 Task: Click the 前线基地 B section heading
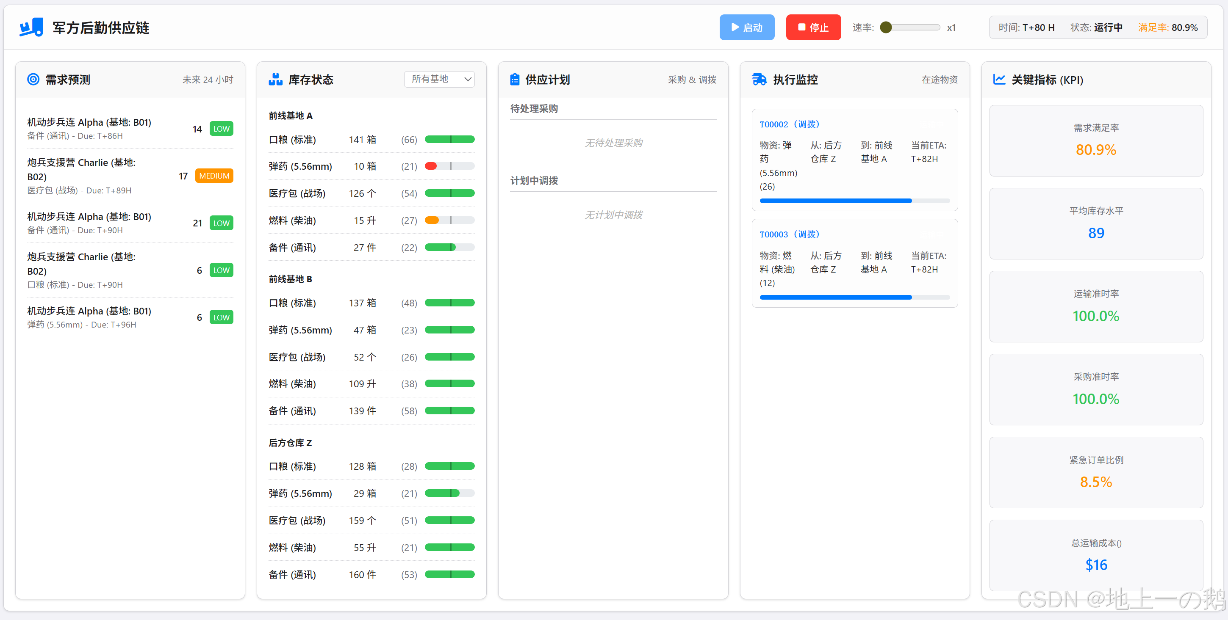(x=290, y=279)
